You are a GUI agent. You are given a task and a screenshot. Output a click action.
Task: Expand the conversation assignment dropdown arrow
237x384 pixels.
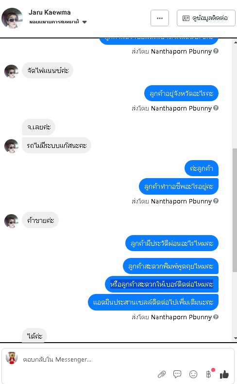[85, 22]
